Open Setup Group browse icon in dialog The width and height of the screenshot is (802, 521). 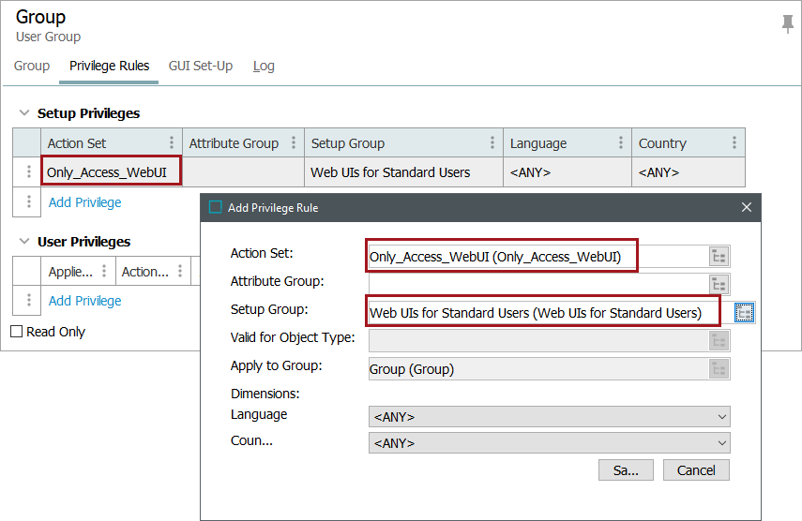coord(744,313)
